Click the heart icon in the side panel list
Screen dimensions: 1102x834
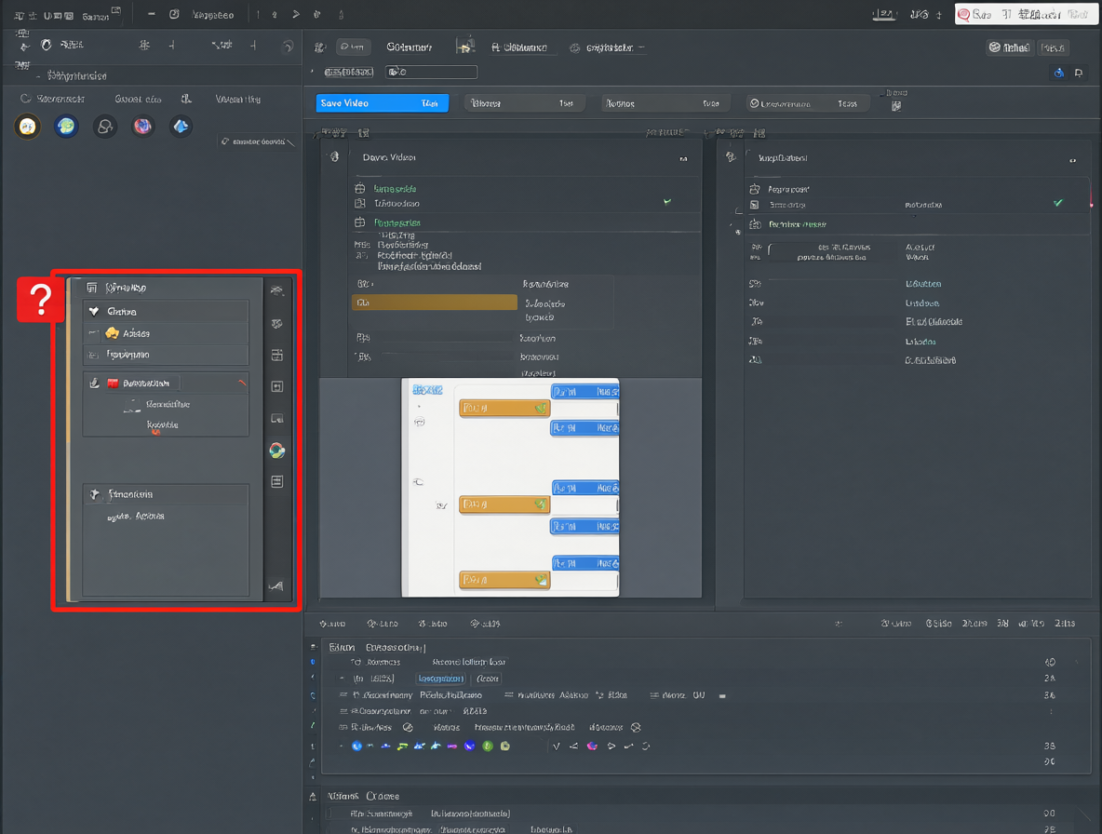pyautogui.click(x=93, y=311)
